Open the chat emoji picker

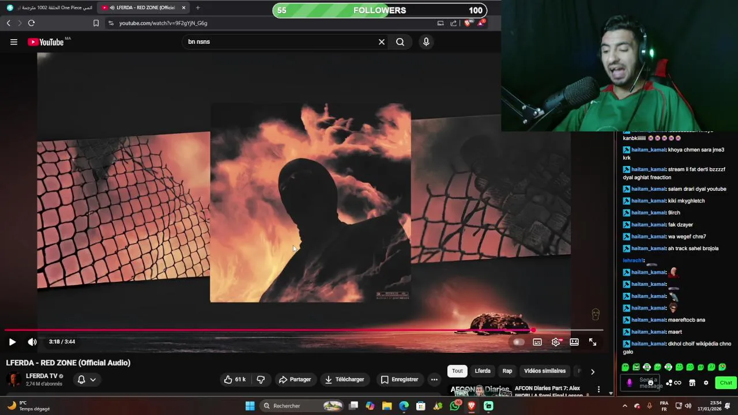click(651, 383)
